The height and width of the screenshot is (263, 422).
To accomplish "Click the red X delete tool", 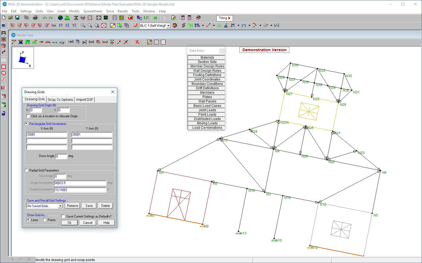I will click(137, 42).
